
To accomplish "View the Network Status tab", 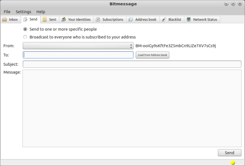I will click(202, 20).
